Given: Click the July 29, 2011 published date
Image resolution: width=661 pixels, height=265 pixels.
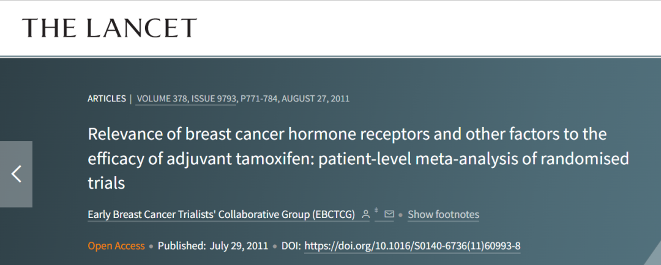Looking at the screenshot, I should [239, 245].
